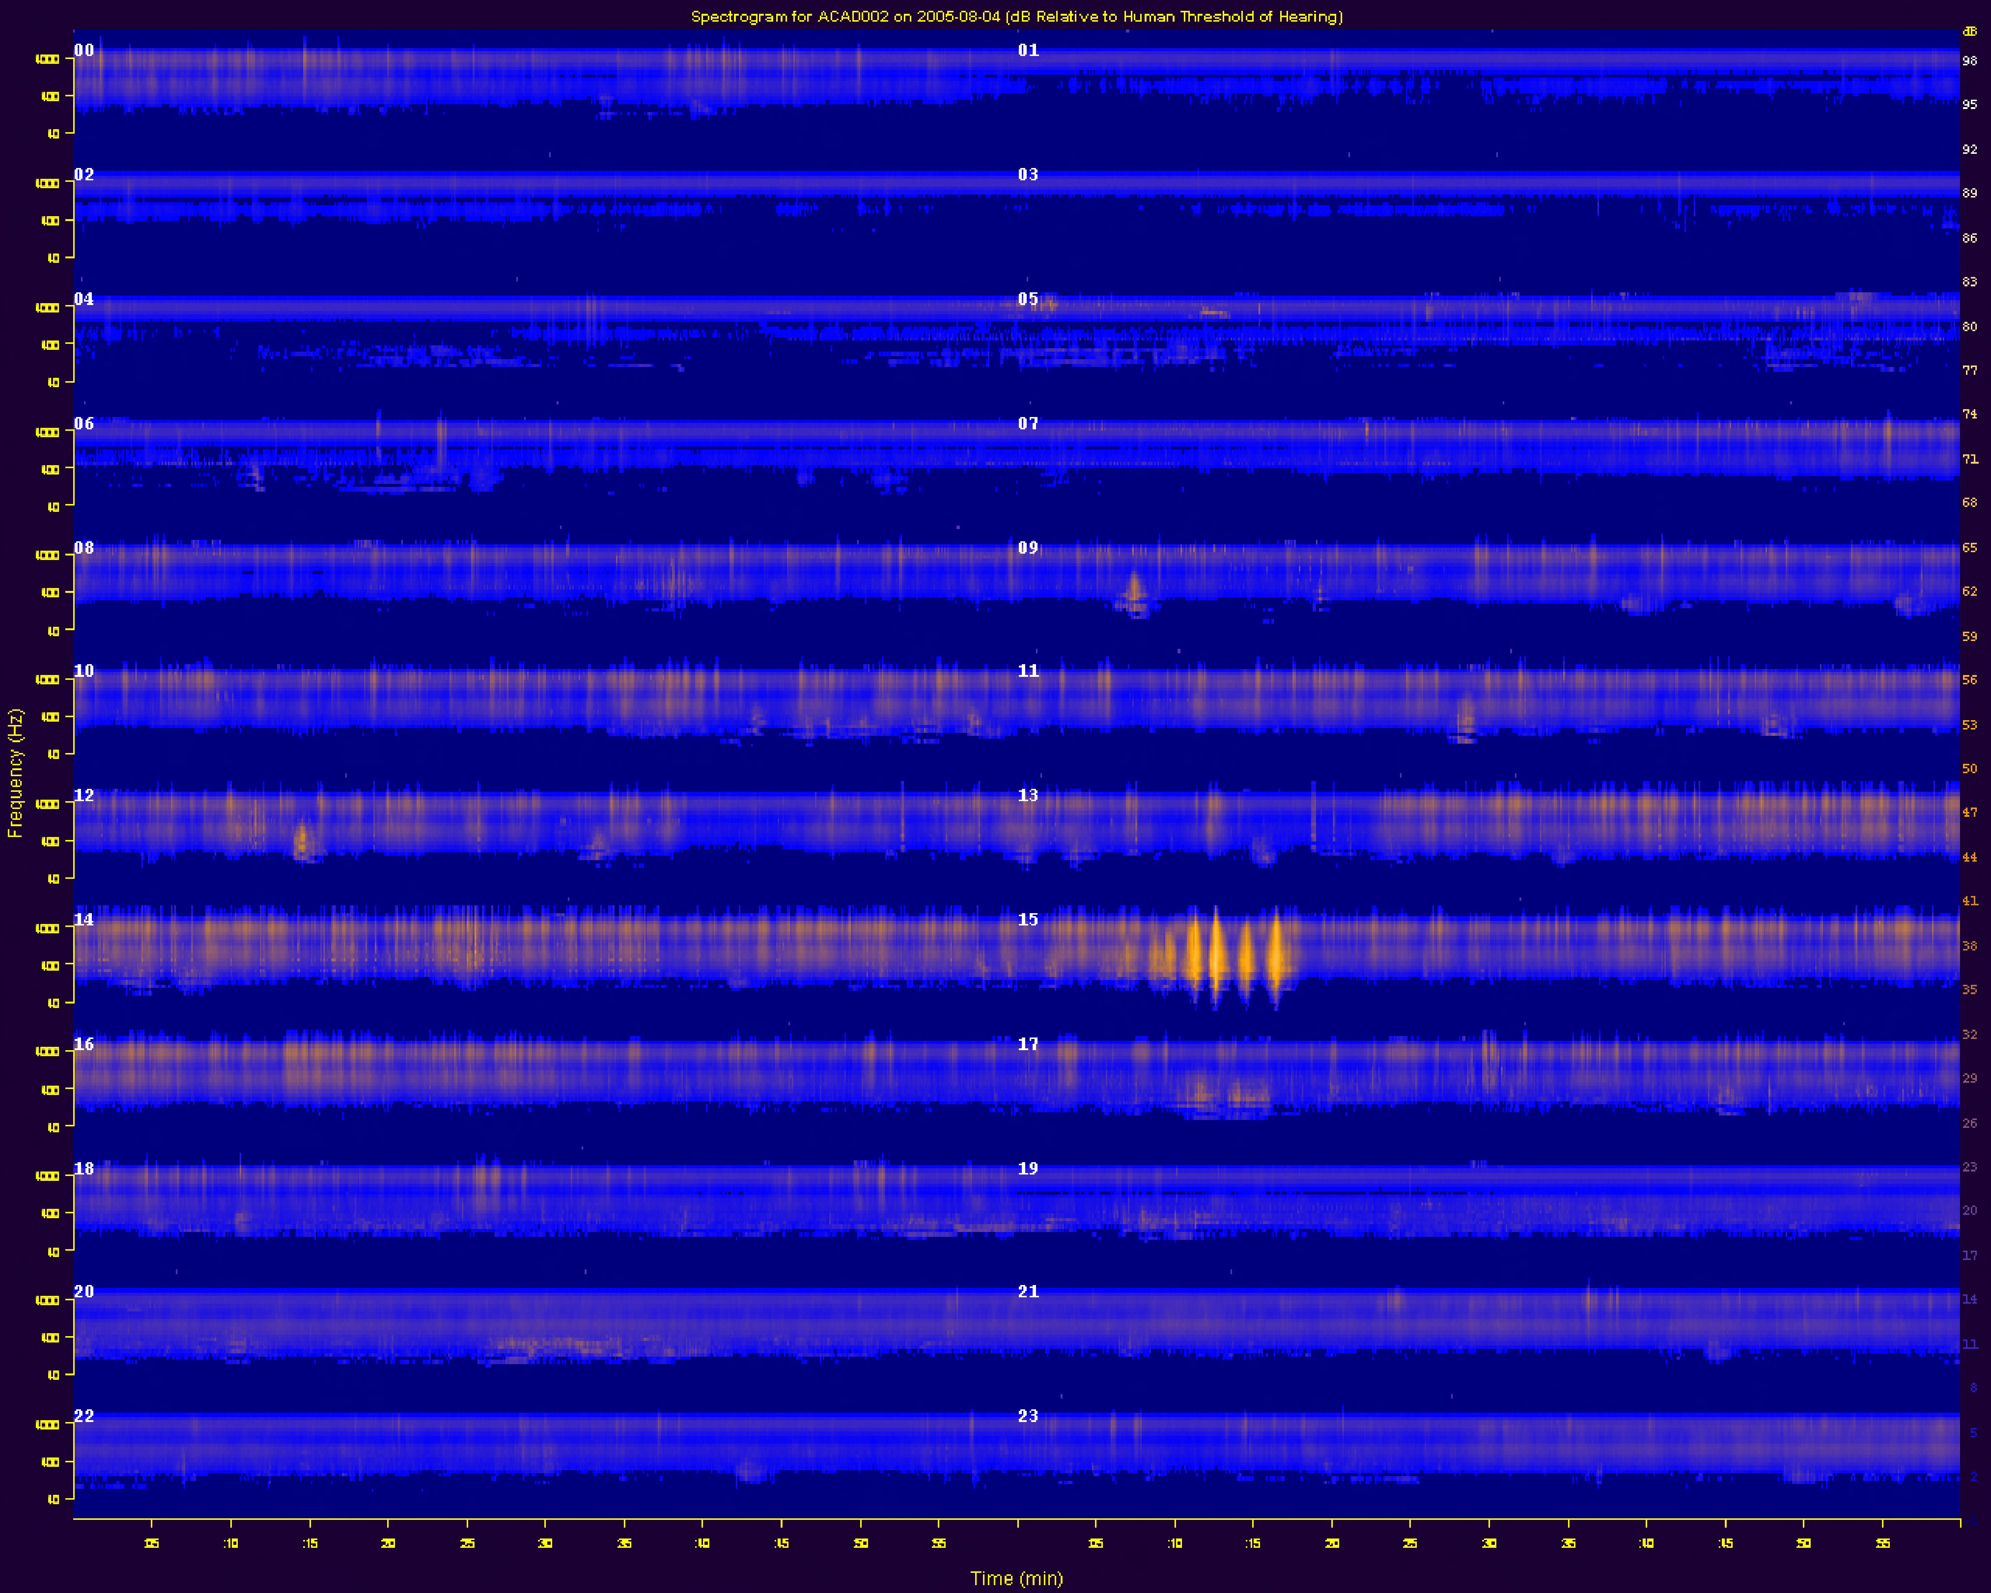Pick the 86 value on the dB scale
The image size is (1991, 1593).
pyautogui.click(x=1970, y=237)
